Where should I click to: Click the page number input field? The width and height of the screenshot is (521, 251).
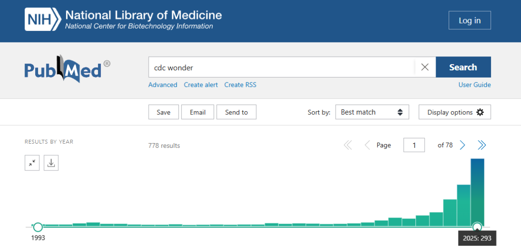point(414,145)
